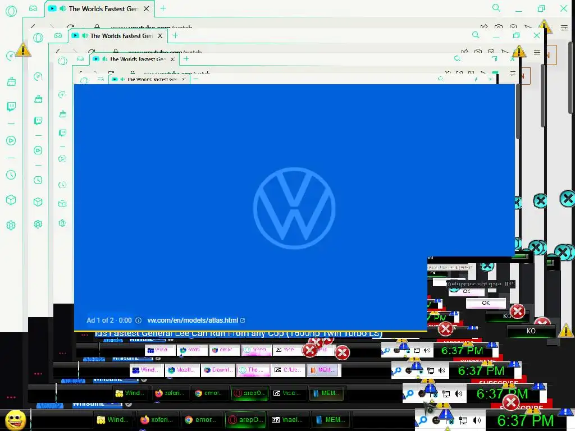Open Easy Setup sliders in second window
This screenshot has height=431, width=575.
point(537,52)
